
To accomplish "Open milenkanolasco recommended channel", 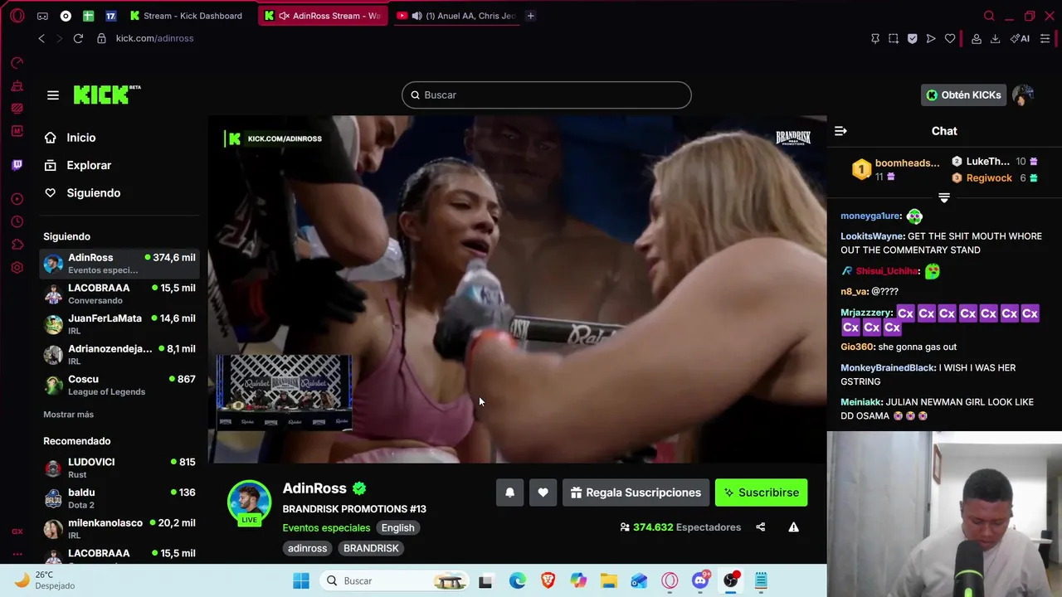I will coord(119,529).
